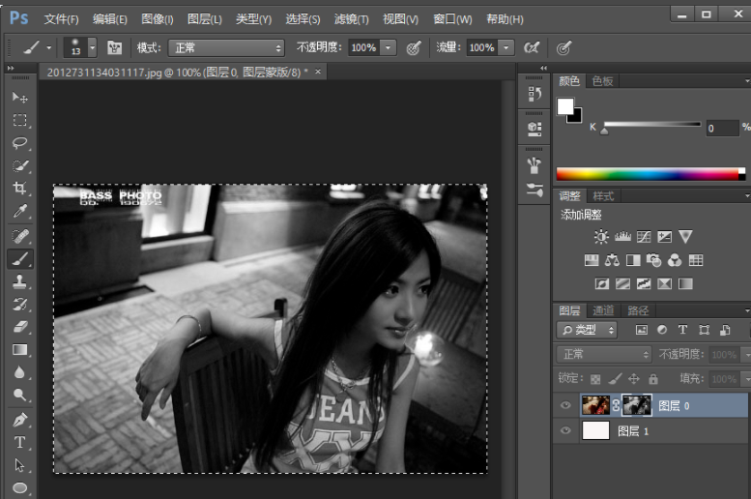The height and width of the screenshot is (499, 751).
Task: Click the color spectrum ramp bar
Action: 650,174
